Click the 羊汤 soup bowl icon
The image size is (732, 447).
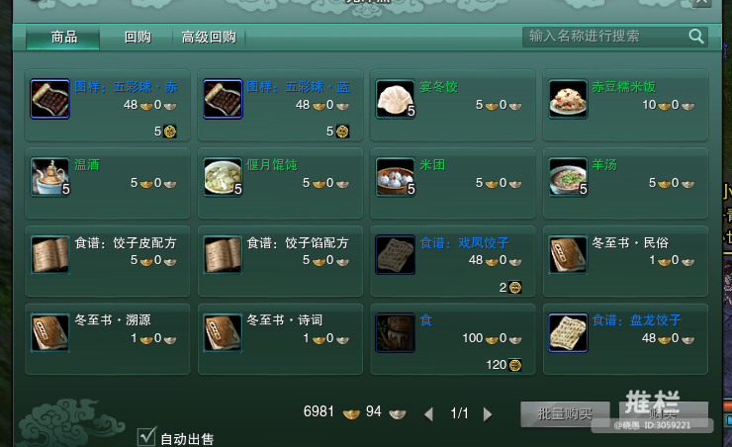tap(568, 177)
